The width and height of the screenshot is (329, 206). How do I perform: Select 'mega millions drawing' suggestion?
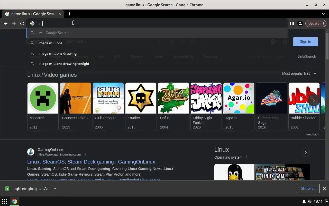[x=157, y=53]
